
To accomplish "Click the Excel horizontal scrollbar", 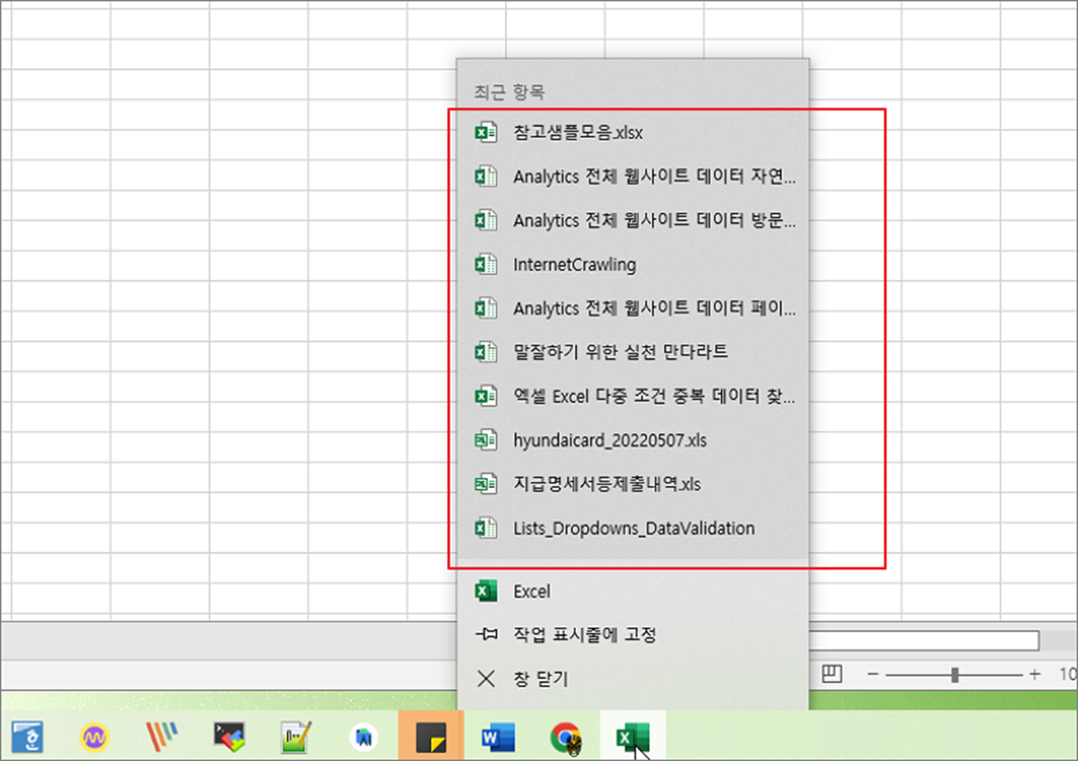I will [x=924, y=640].
